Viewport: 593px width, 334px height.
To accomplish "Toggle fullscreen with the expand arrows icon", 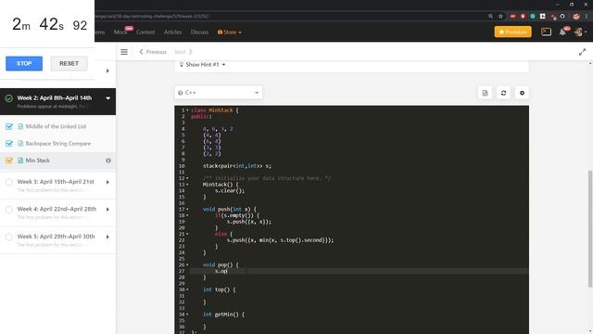I will coord(582,52).
